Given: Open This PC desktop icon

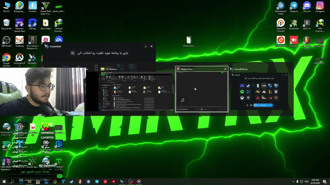Looking at the screenshot, I should coord(6,7).
